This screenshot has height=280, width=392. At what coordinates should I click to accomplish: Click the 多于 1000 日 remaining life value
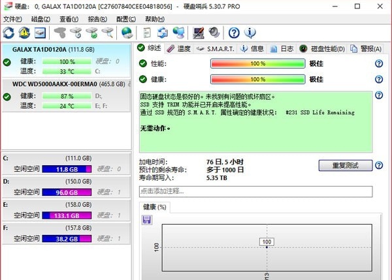click(x=225, y=170)
